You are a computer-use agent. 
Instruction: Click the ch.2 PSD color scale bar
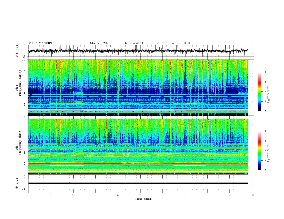pos(259,151)
